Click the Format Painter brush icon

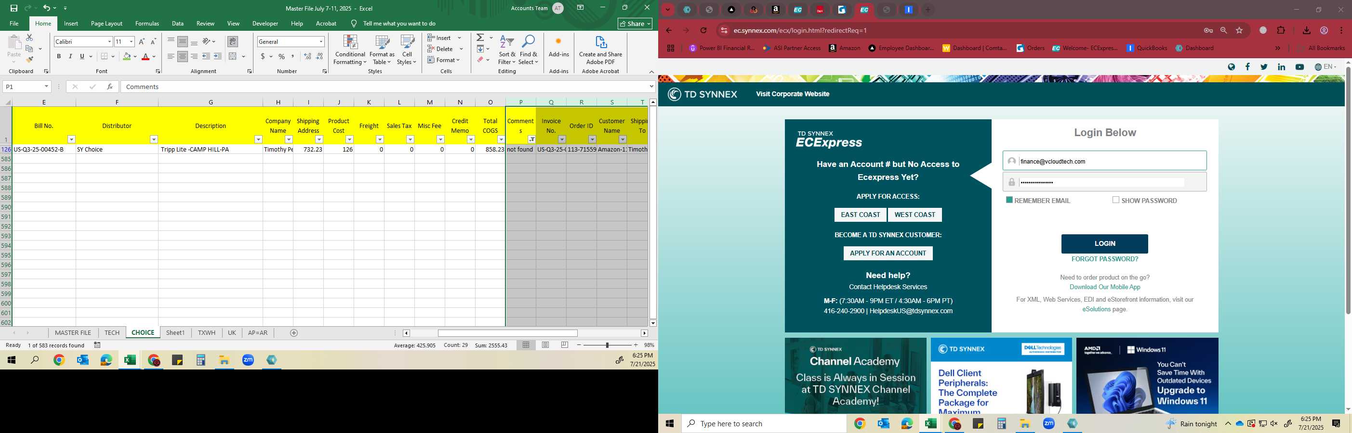click(x=29, y=60)
